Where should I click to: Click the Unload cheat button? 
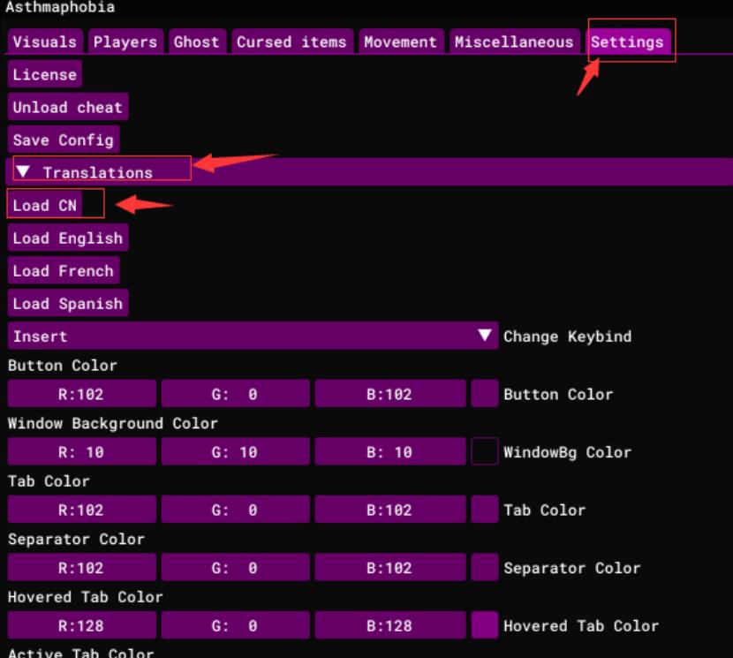click(x=68, y=107)
